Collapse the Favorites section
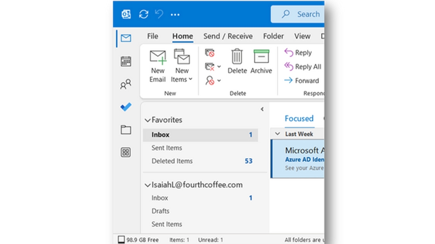The image size is (435, 244). click(x=148, y=120)
